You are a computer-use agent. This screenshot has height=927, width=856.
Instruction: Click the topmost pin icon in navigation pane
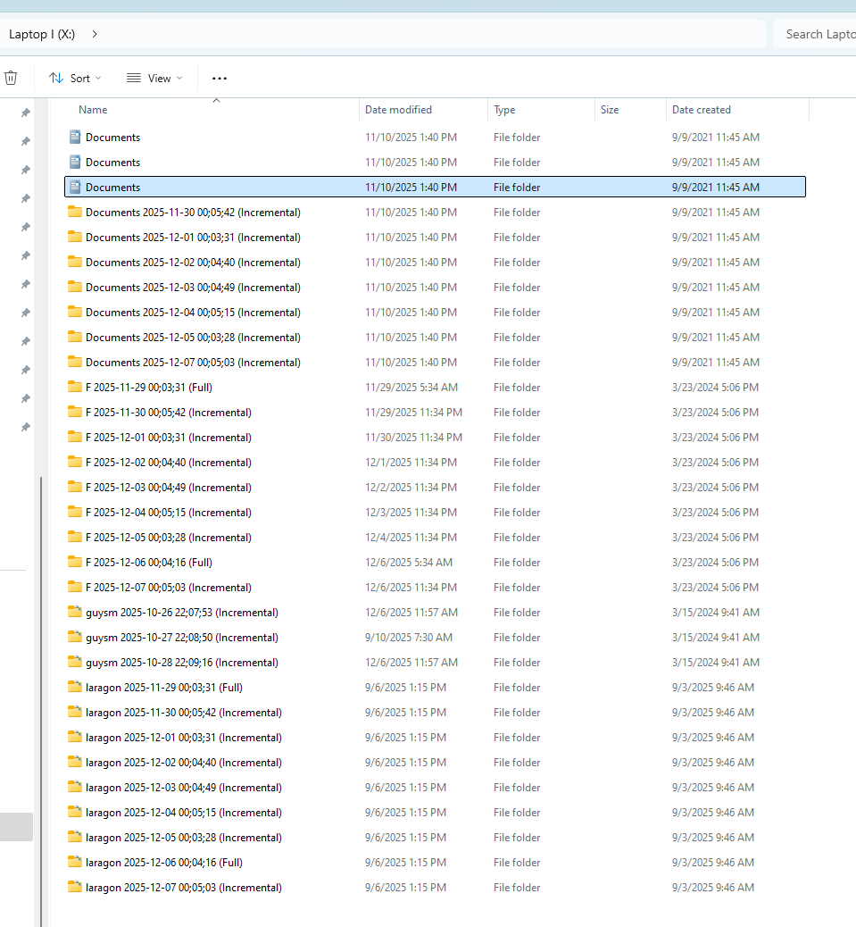pos(25,113)
